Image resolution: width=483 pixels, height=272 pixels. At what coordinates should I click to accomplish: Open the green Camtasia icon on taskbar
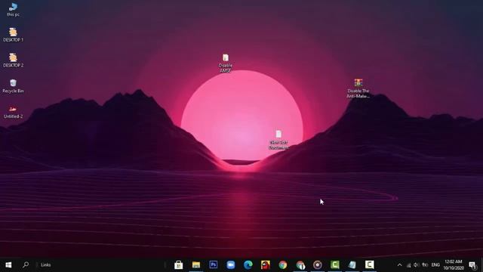pyautogui.click(x=335, y=264)
